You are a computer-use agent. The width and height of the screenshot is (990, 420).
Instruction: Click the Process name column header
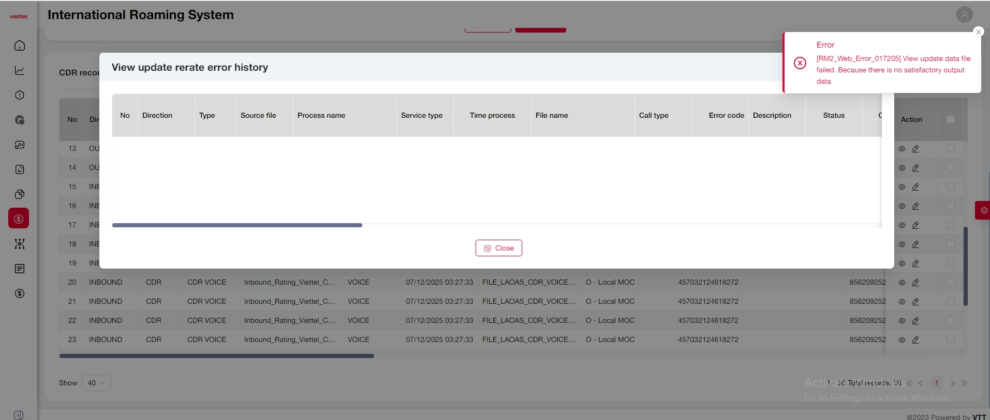click(x=321, y=115)
